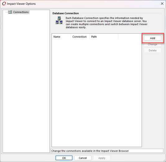The width and height of the screenshot is (166, 162).
Task: Click the blank header area after Path
Action: 130,37
